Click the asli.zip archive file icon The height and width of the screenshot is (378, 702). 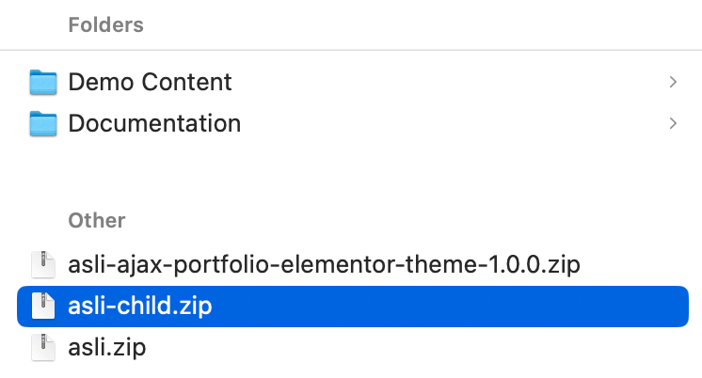point(43,348)
